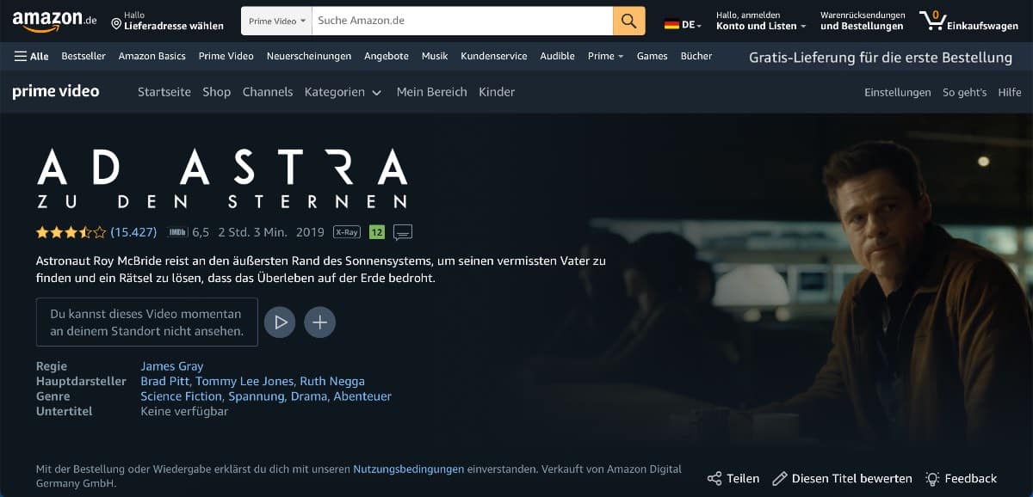Open Musik section

(435, 56)
